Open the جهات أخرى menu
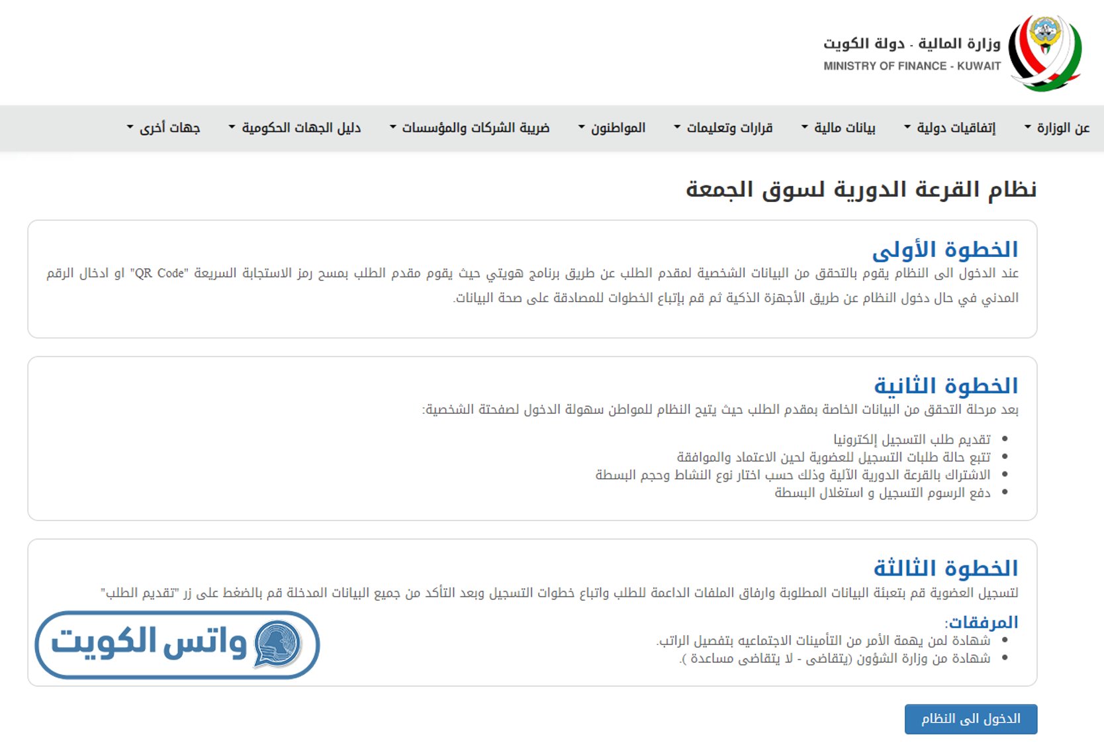The width and height of the screenshot is (1104, 745). (x=169, y=128)
